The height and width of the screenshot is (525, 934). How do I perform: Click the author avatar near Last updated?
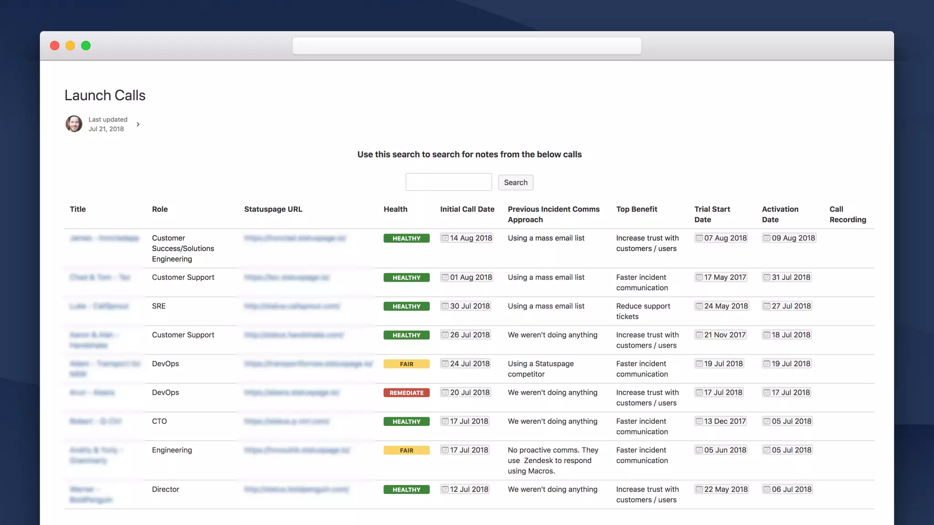[x=74, y=124]
